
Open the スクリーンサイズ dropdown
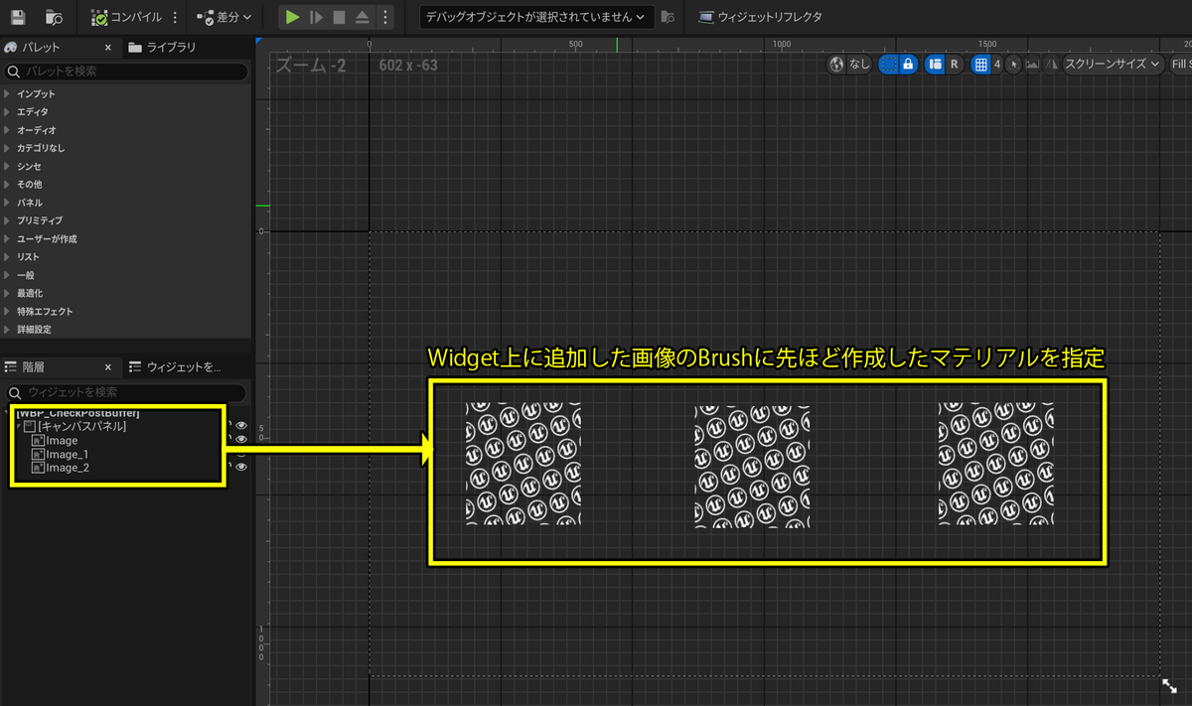(1113, 64)
